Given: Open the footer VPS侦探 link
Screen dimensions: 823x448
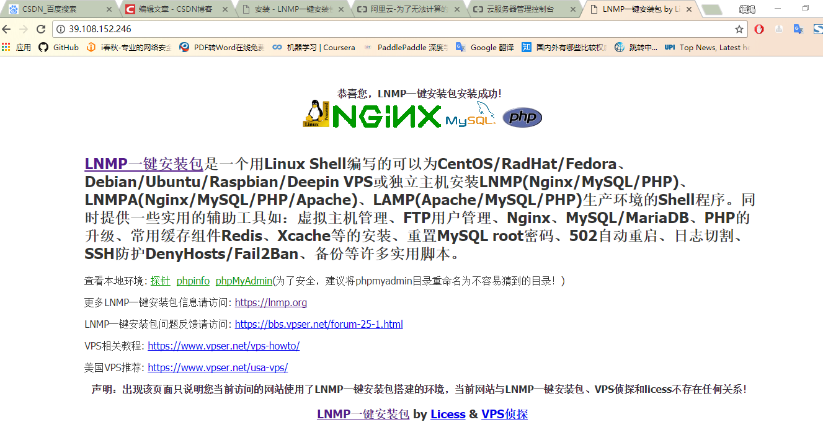Looking at the screenshot, I should pyautogui.click(x=504, y=415).
